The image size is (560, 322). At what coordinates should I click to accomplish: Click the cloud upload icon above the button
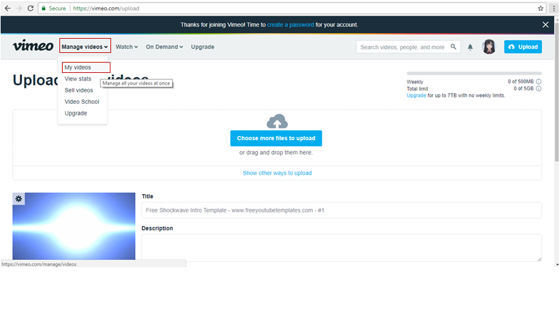(x=277, y=121)
